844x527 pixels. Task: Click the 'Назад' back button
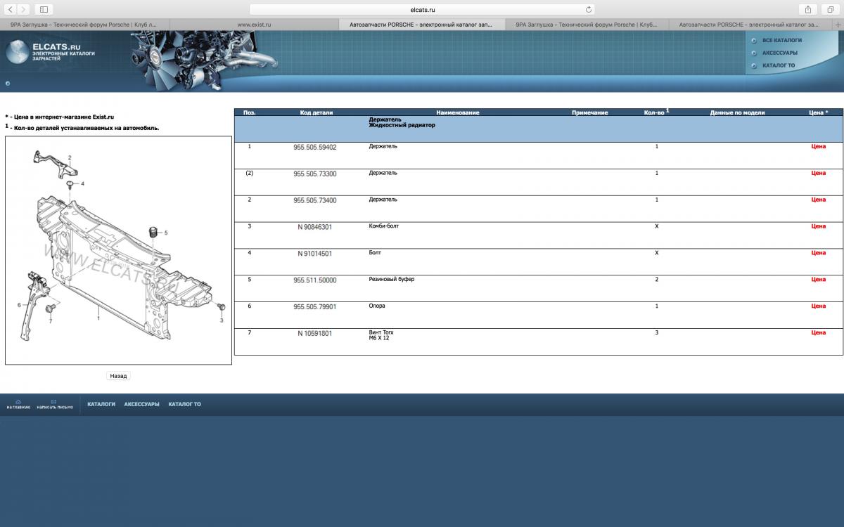(118, 376)
